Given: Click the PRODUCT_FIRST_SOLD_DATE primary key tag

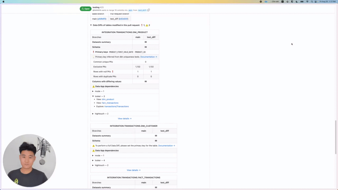Looking at the screenshot, I should 121,52.
